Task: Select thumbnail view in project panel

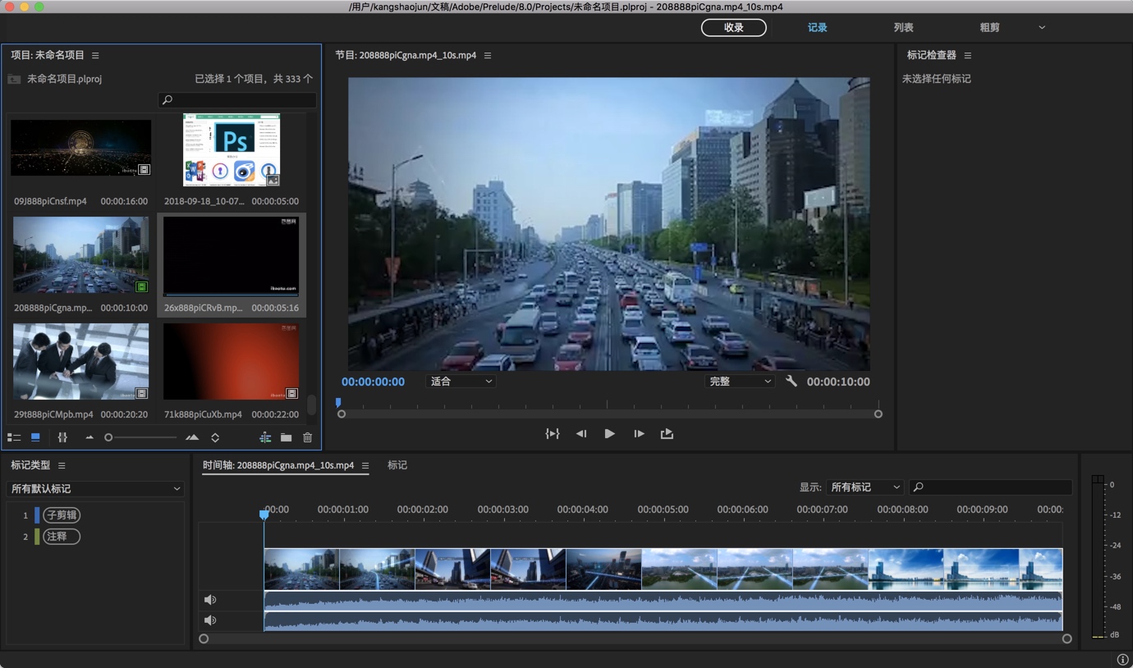Action: 34,437
